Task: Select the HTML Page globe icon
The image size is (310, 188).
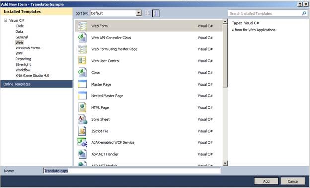Action: [82, 107]
